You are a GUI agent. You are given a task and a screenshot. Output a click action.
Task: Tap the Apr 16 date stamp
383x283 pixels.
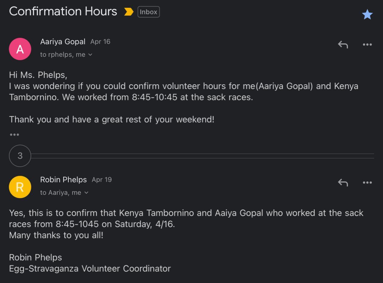click(x=100, y=42)
